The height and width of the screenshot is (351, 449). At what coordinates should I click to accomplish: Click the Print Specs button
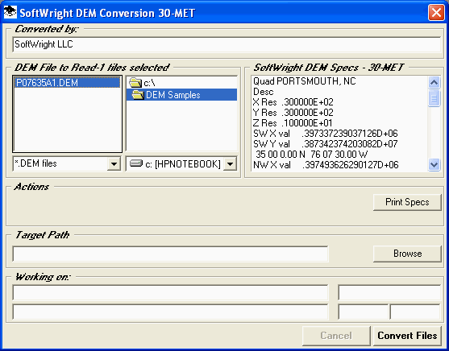click(x=407, y=202)
